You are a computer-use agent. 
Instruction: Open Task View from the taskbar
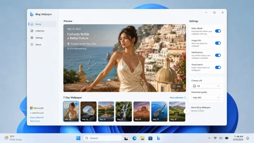coord(126,138)
